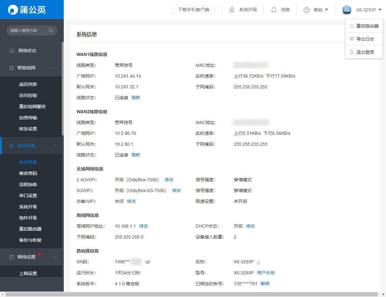Click the Oray dandelion logo icon
The width and height of the screenshot is (386, 297).
[x=13, y=10]
